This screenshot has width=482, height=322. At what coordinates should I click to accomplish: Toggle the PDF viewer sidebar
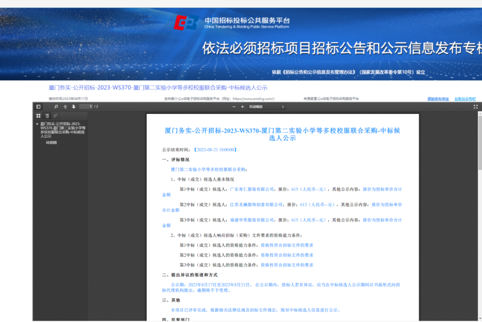38,107
